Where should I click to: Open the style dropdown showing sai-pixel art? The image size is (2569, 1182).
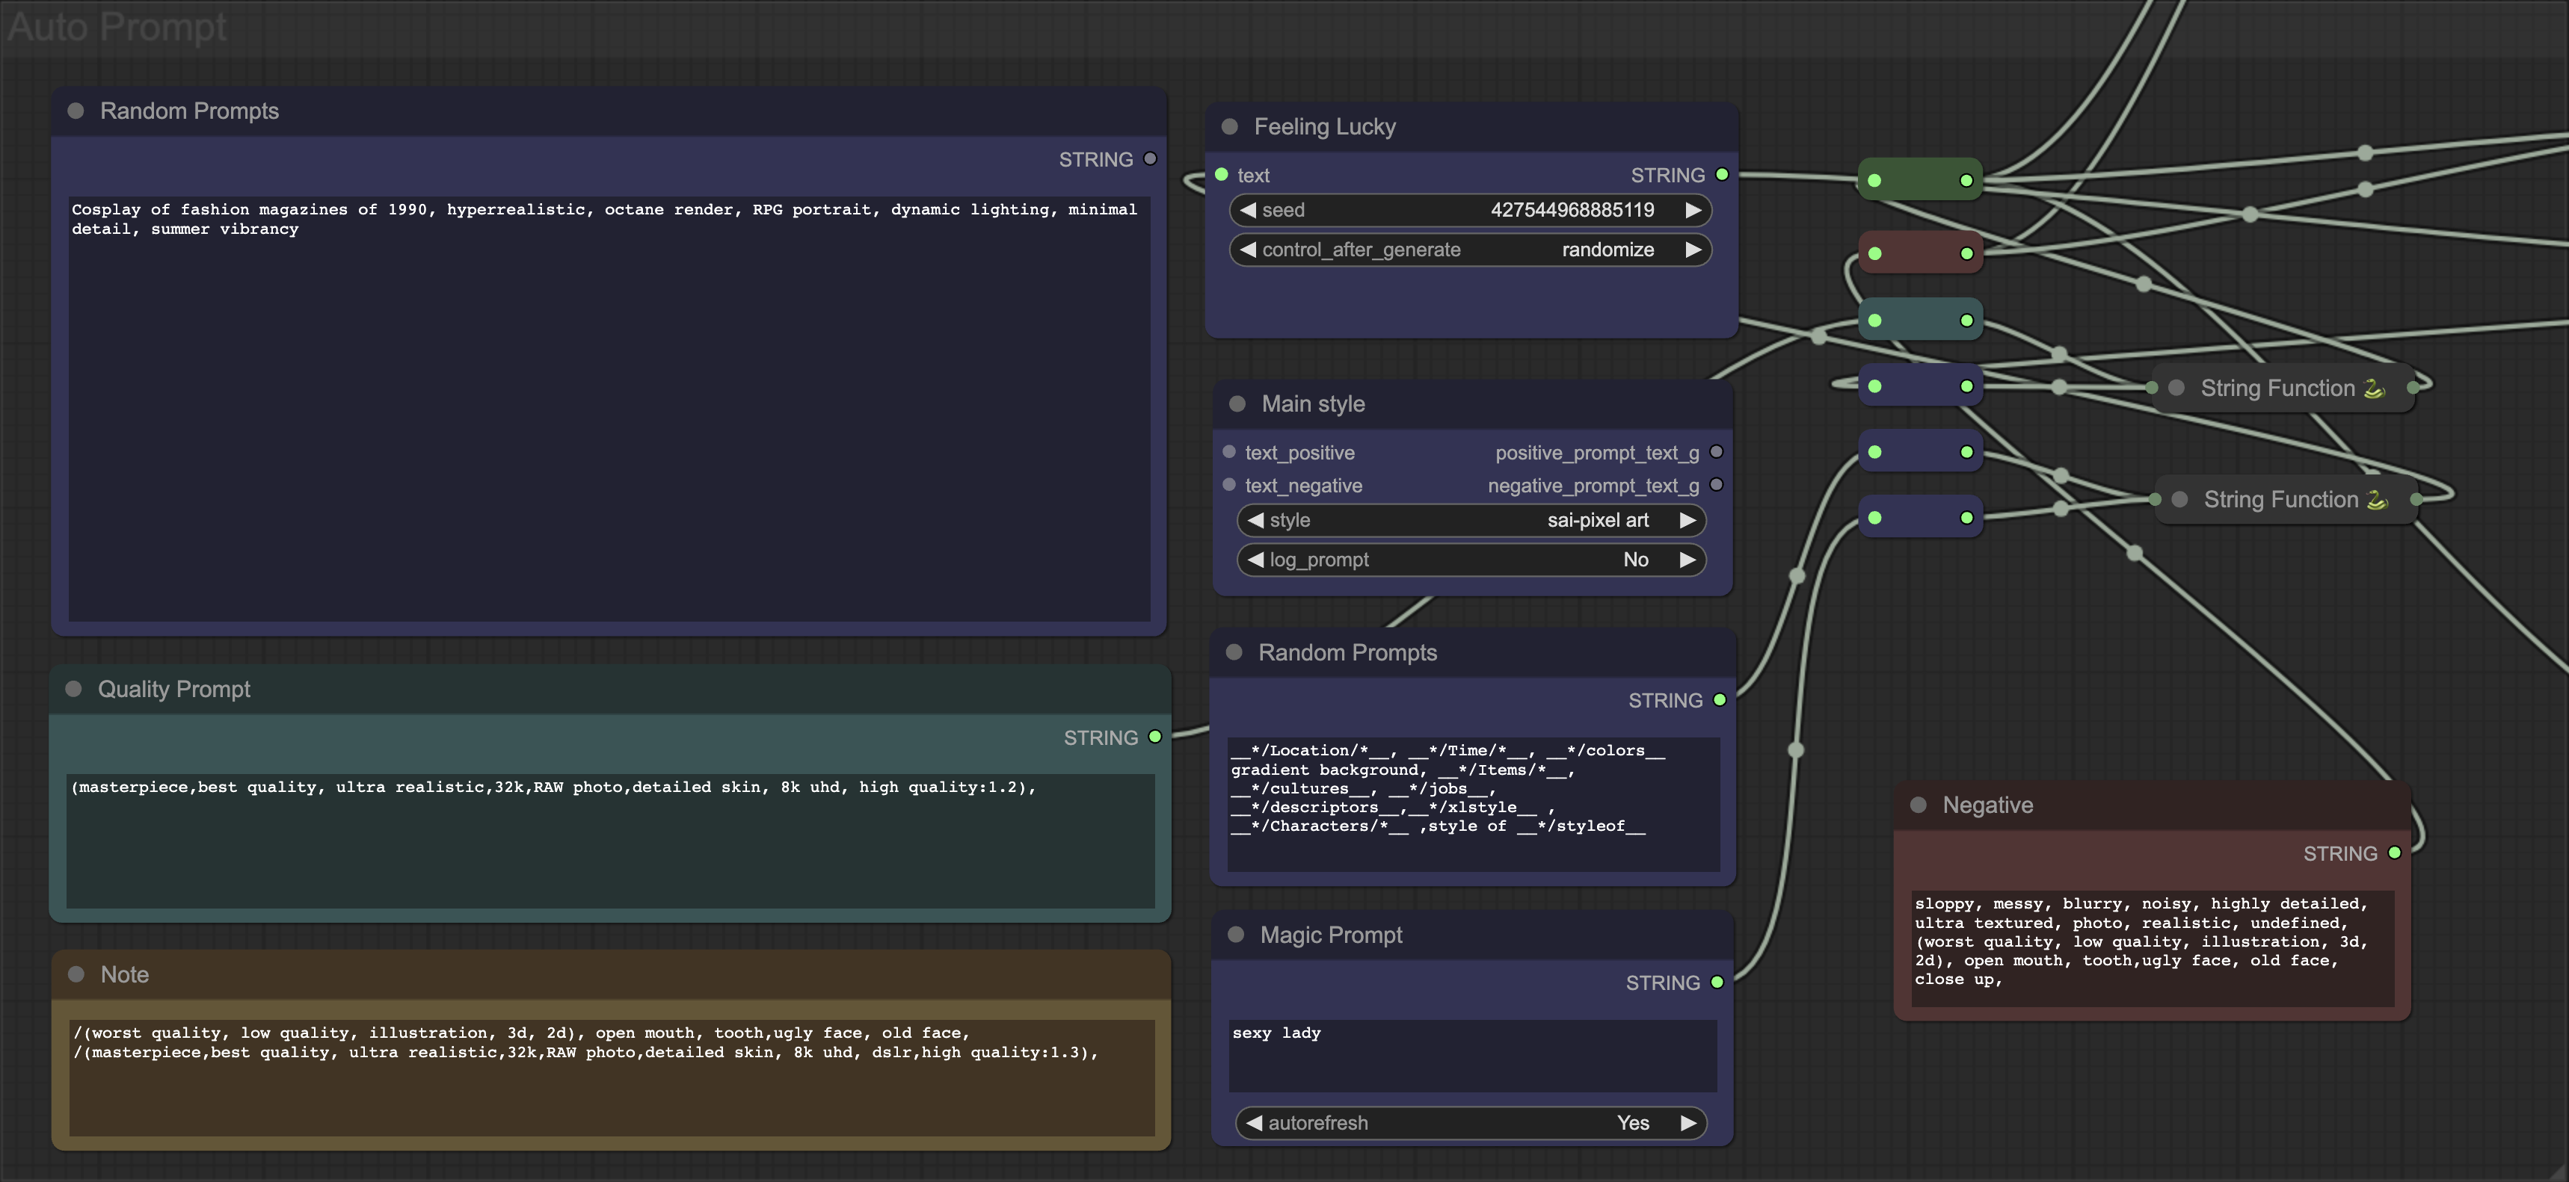[1471, 520]
